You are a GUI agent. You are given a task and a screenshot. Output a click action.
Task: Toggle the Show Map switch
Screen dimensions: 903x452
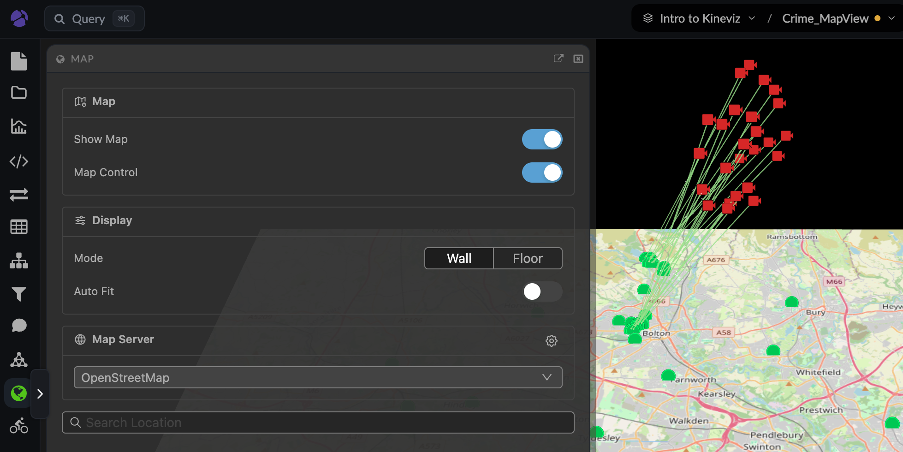(x=542, y=139)
